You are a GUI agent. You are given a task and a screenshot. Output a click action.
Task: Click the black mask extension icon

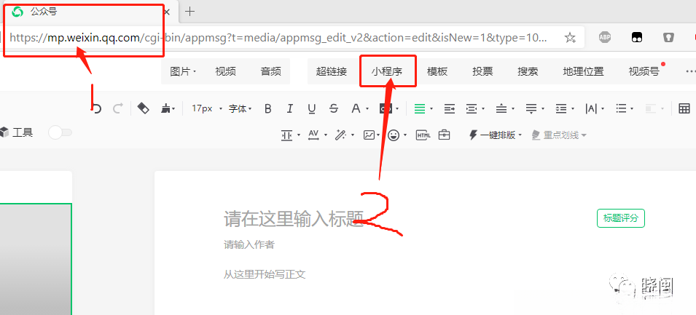638,37
